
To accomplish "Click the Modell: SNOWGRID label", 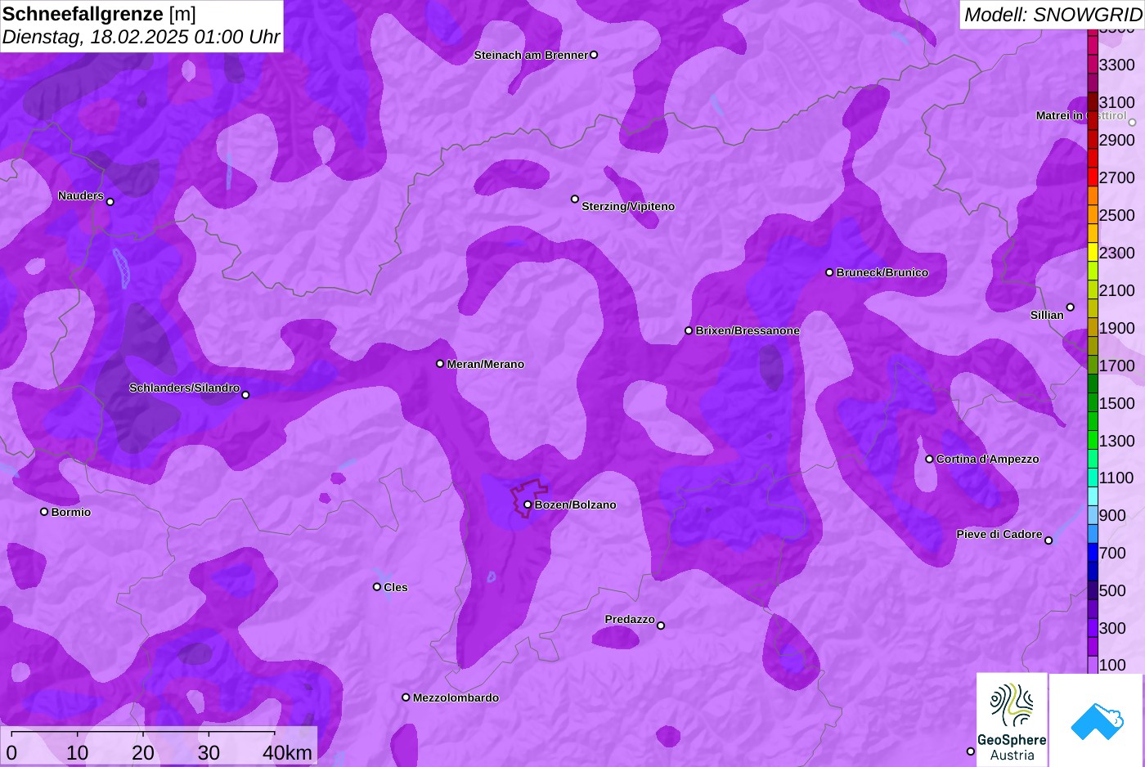I will point(1053,15).
